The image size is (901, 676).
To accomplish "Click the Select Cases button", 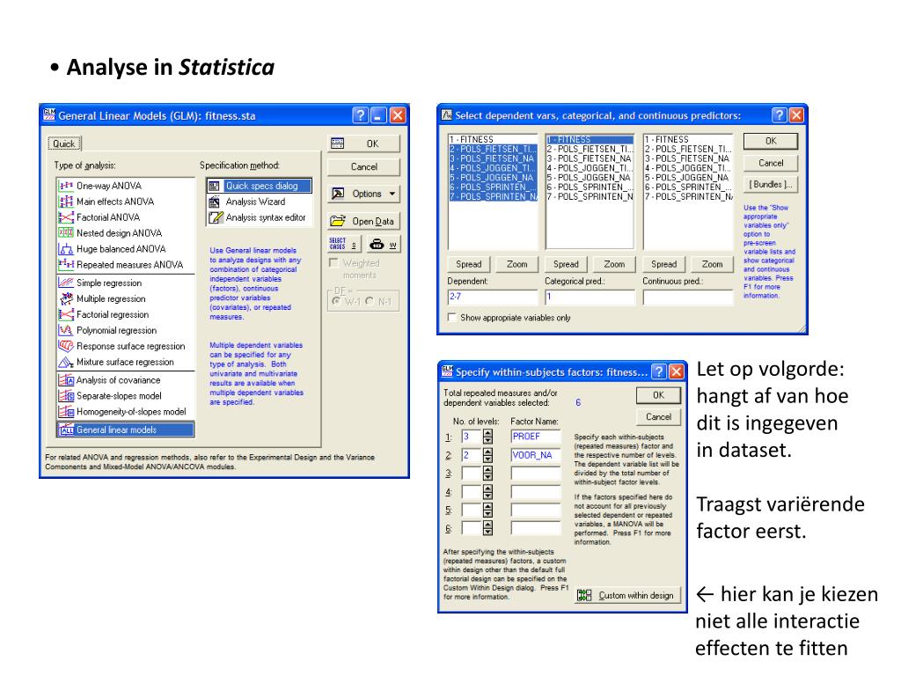I will point(344,244).
